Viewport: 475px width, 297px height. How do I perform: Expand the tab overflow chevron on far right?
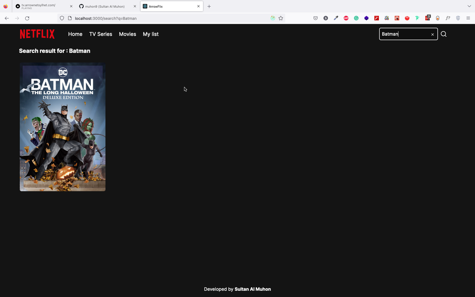[470, 6]
